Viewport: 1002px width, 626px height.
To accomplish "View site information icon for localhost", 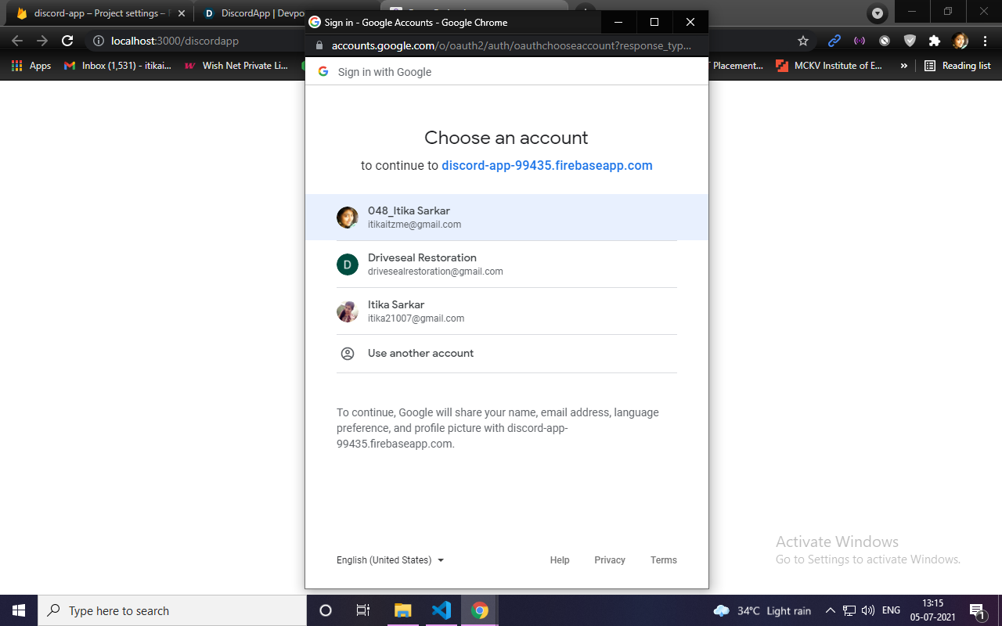I will [98, 41].
